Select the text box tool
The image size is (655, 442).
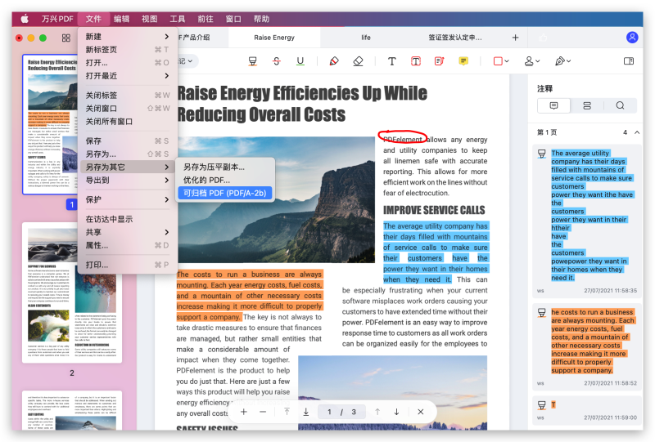pos(416,61)
